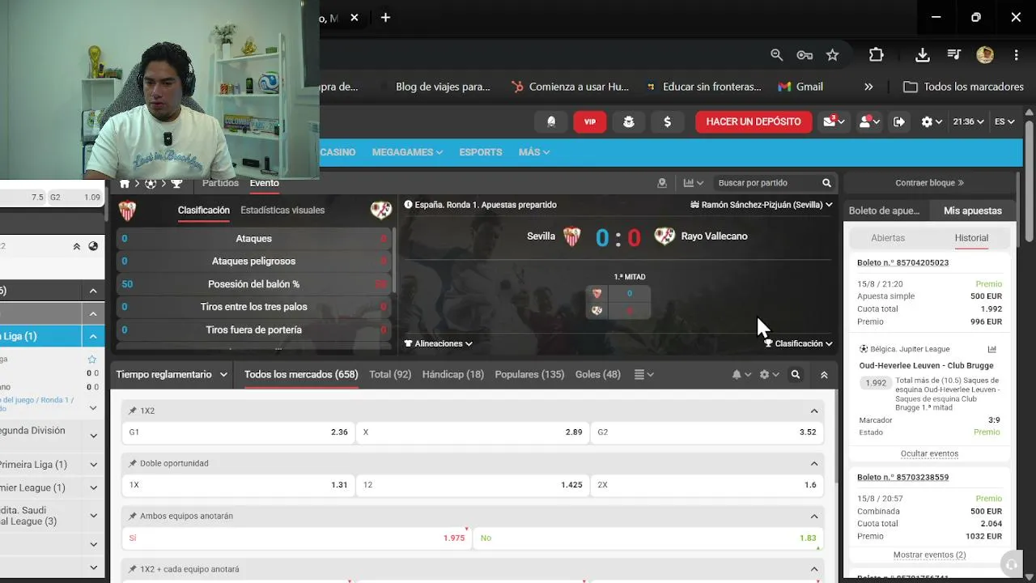
Task: Pin the Doble oportunidad market
Action: (133, 463)
